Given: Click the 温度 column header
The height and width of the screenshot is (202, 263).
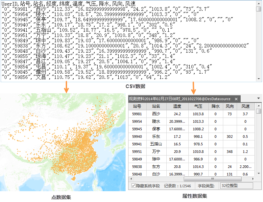Looking at the screenshot, I should click(x=177, y=106).
